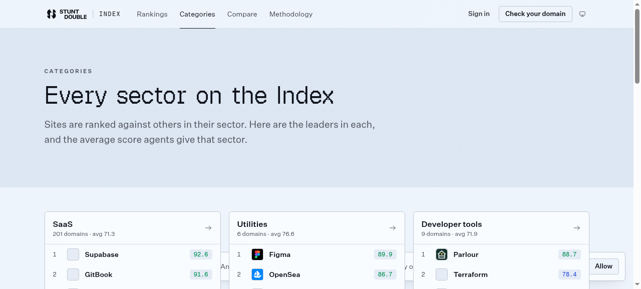Click Check your domain button
This screenshot has height=289, width=641.
point(535,14)
